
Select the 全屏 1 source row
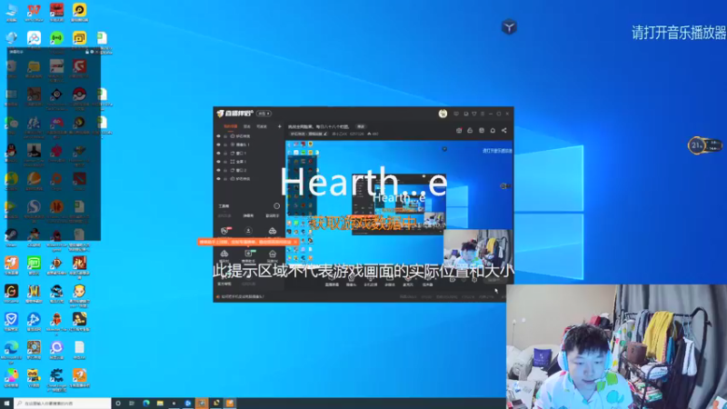pos(249,162)
